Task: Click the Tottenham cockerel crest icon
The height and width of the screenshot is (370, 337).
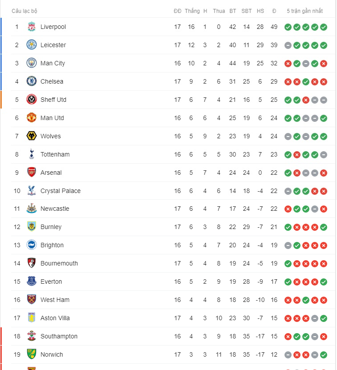Action: (32, 154)
